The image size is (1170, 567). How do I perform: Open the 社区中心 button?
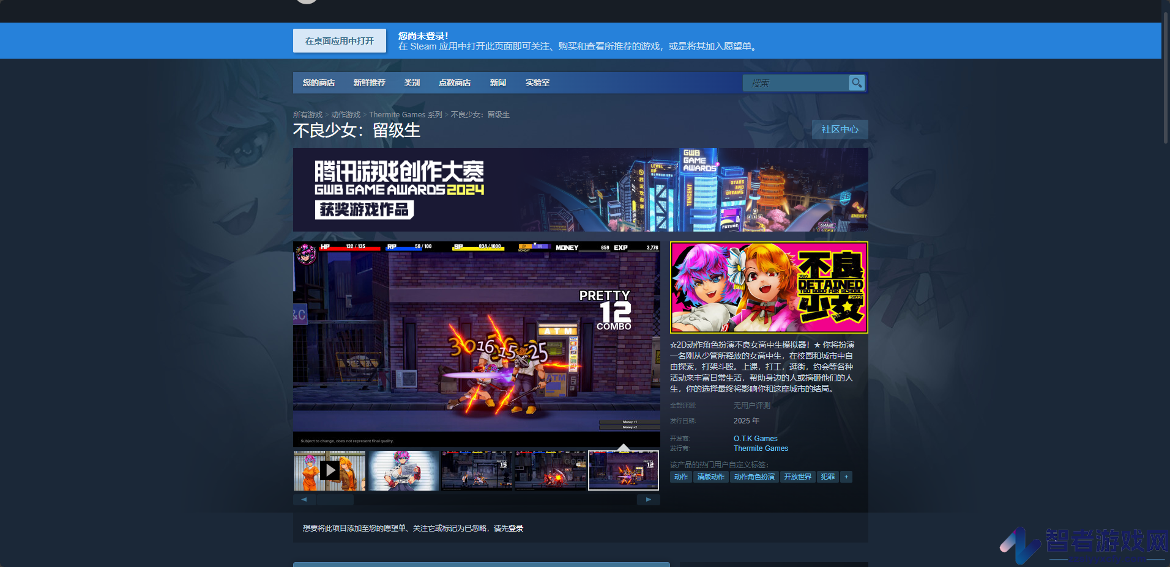click(x=840, y=130)
